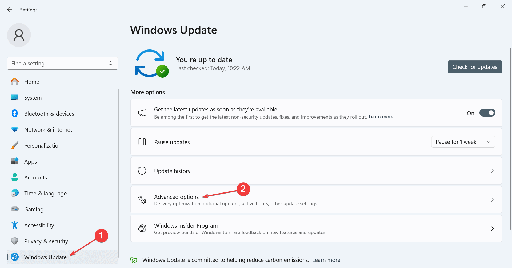Select the Gaming controller icon
The image size is (512, 268).
pos(15,209)
